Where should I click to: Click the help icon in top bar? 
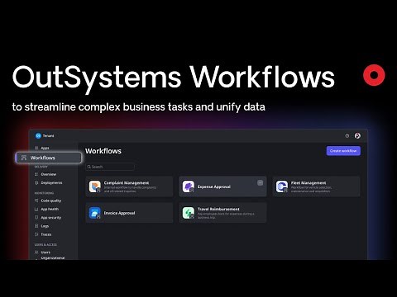point(347,135)
